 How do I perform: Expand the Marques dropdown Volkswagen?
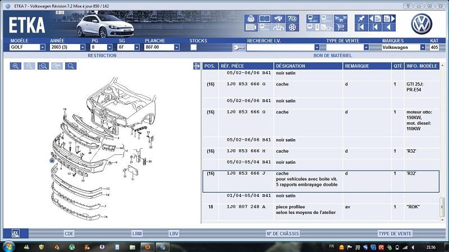[423, 47]
